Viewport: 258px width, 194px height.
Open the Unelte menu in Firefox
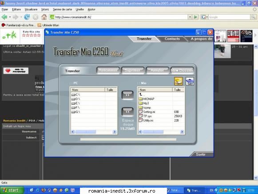79,9
